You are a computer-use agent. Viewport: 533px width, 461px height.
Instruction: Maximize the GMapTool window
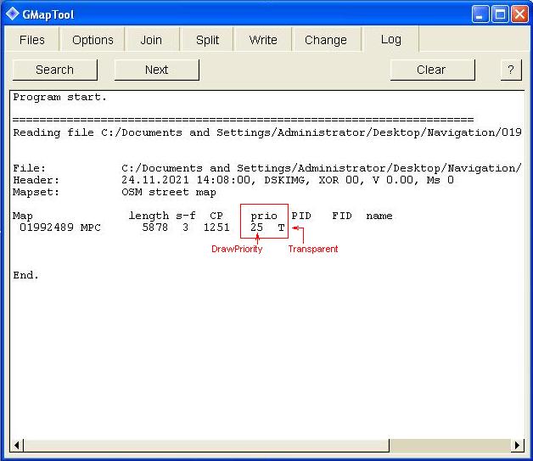[x=501, y=14]
